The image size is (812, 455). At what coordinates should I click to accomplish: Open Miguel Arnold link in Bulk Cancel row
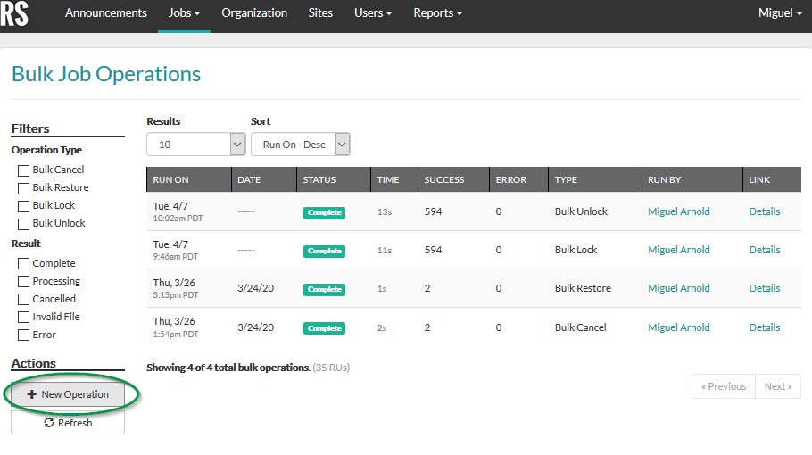tap(679, 327)
